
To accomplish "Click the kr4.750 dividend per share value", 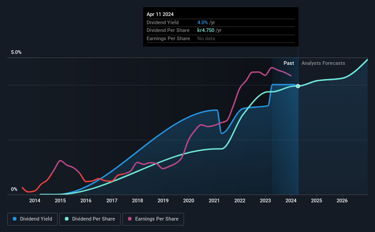I will click(206, 31).
